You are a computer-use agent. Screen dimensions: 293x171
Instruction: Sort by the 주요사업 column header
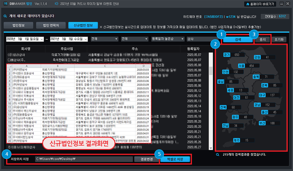[x=67, y=49]
